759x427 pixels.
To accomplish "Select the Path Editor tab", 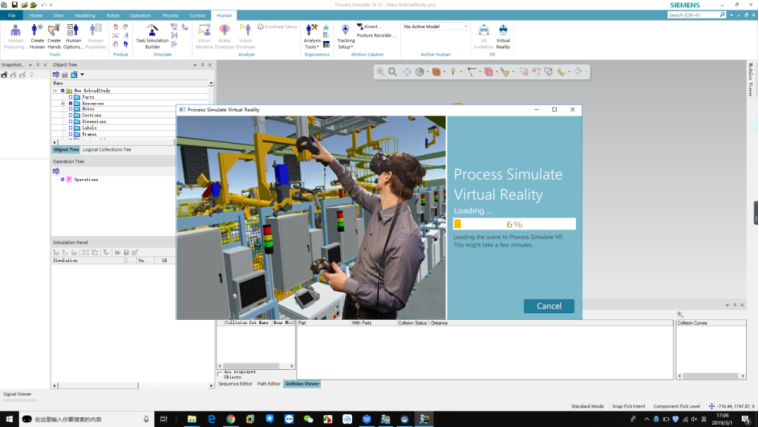I will (269, 383).
